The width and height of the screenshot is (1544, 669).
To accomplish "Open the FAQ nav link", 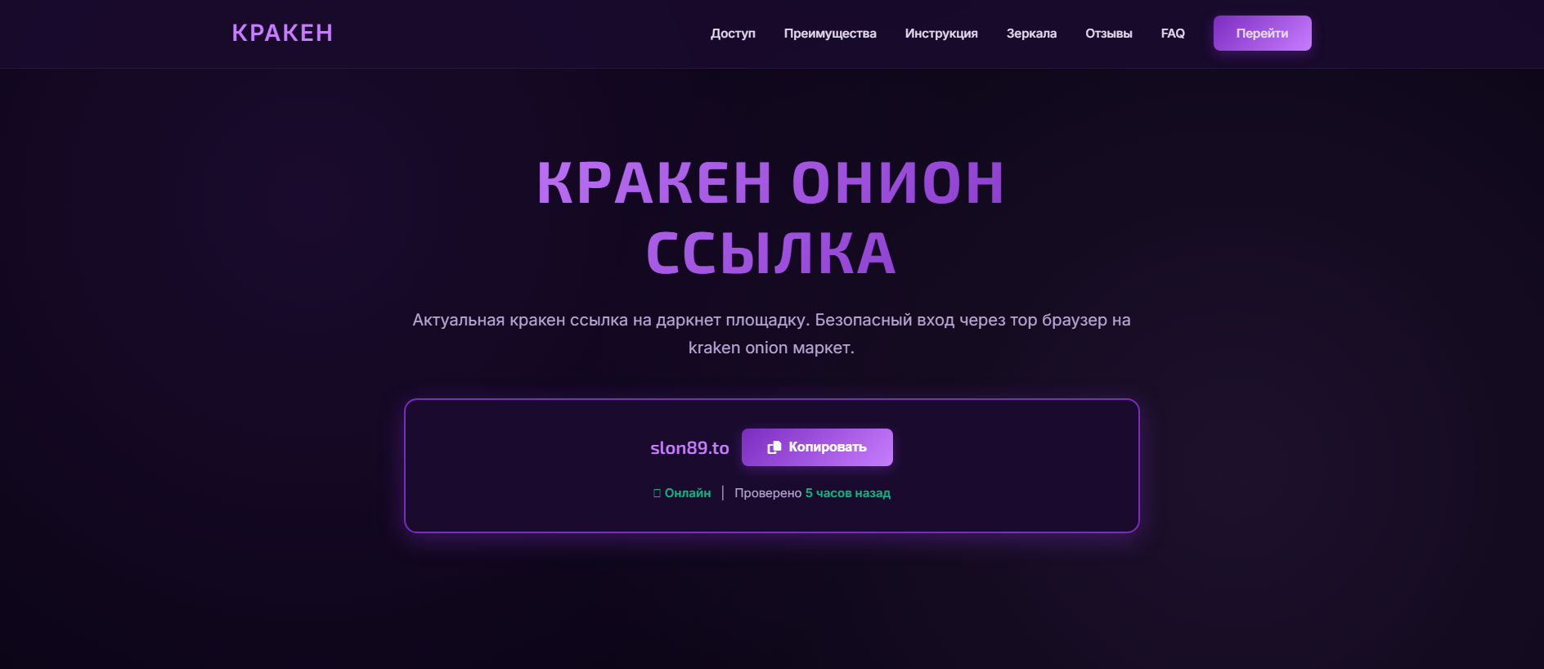I will (1173, 34).
